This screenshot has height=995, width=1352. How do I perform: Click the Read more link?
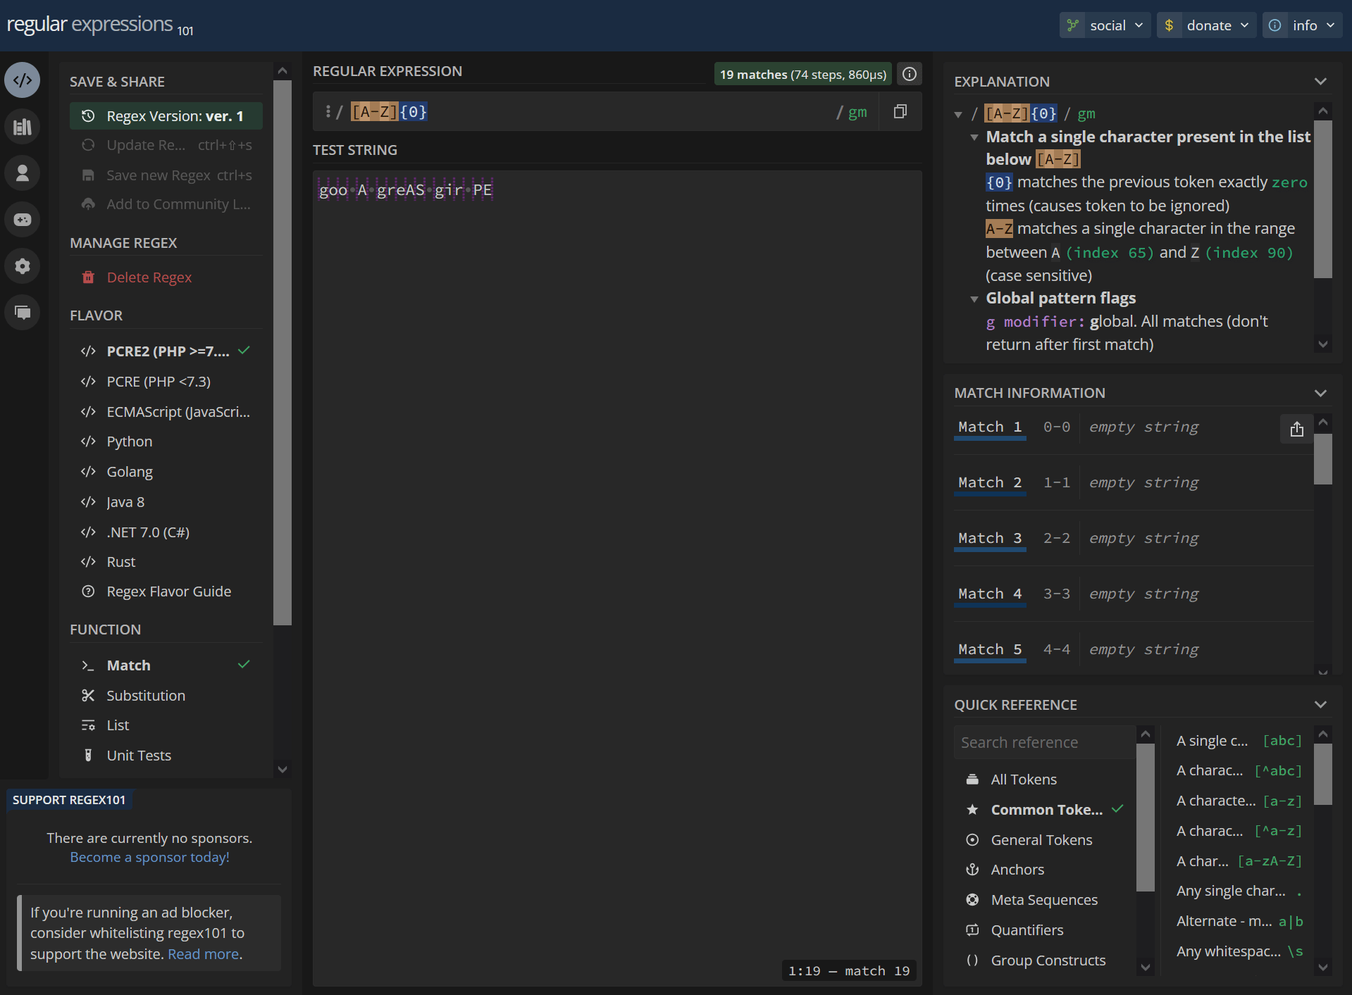tap(203, 954)
